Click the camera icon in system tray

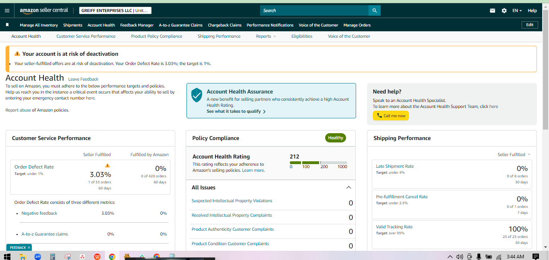coord(469,256)
